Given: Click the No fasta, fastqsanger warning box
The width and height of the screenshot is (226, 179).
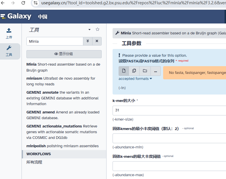Looking at the screenshot, I should (195, 73).
